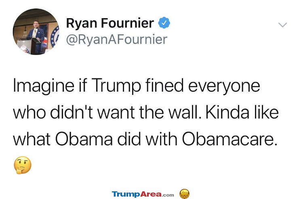Select the word "Trump" in the tweet body
This screenshot has width=299, height=199.
[116, 86]
